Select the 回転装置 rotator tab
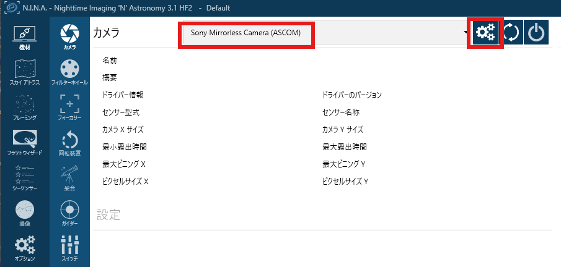The width and height of the screenshot is (561, 267). coord(69,142)
